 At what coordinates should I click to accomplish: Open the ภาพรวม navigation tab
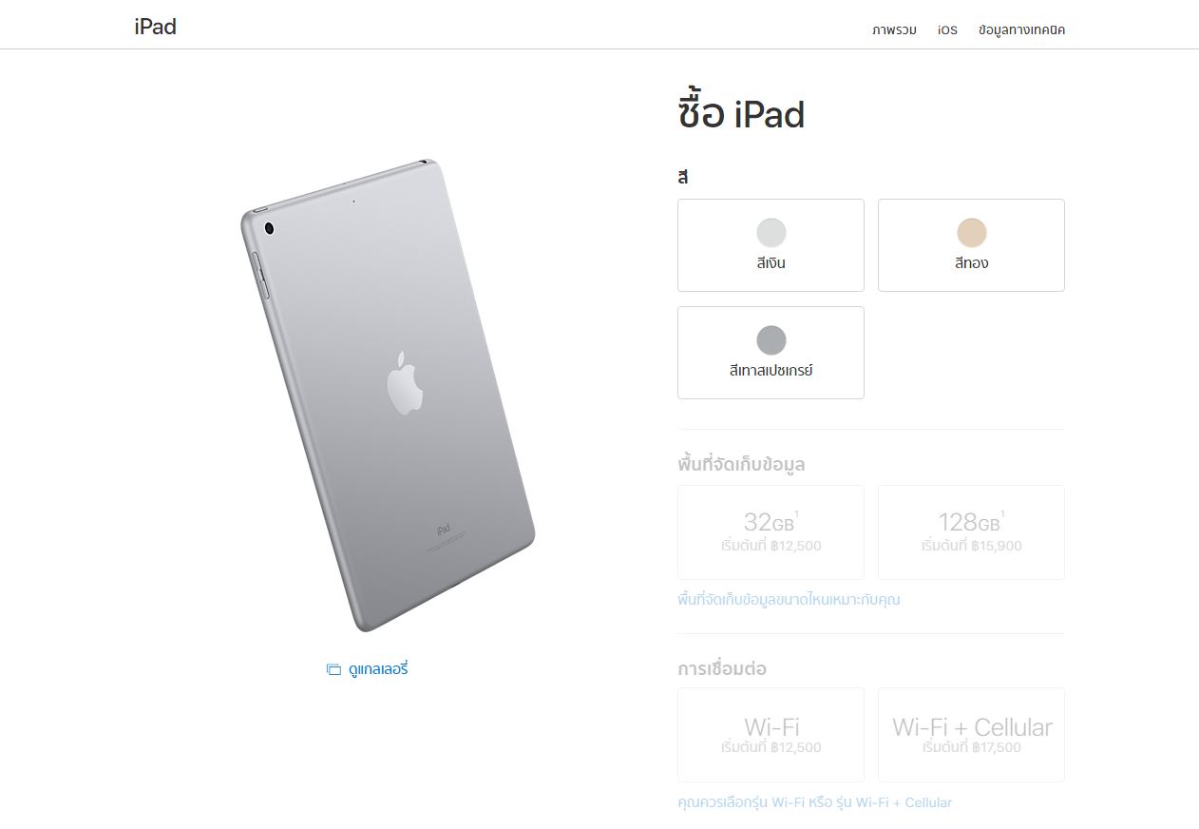click(894, 29)
